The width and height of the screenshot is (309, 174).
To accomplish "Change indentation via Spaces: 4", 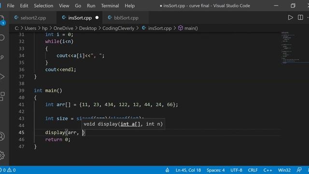I will tap(216, 170).
